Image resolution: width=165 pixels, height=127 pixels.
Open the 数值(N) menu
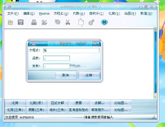(146, 14)
